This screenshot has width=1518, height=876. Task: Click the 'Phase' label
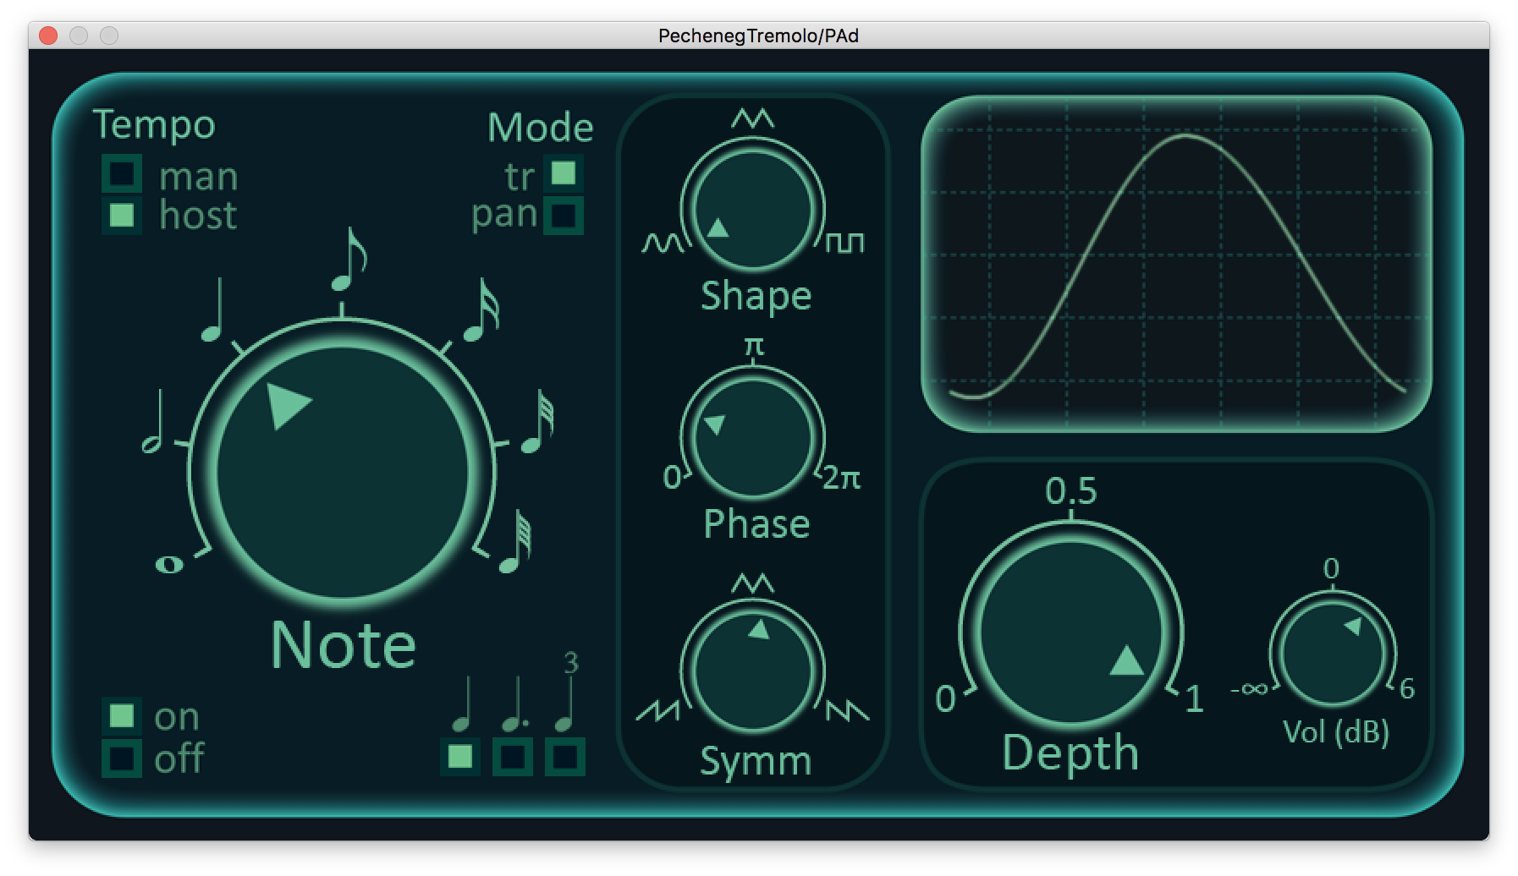[x=757, y=524]
